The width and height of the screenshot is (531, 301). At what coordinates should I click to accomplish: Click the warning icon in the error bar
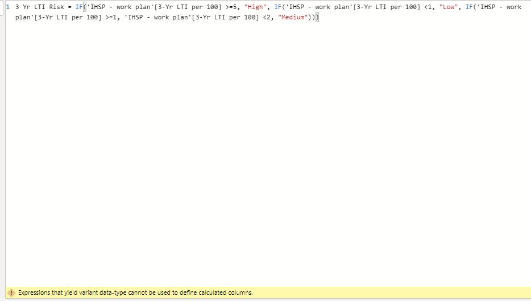(11, 292)
